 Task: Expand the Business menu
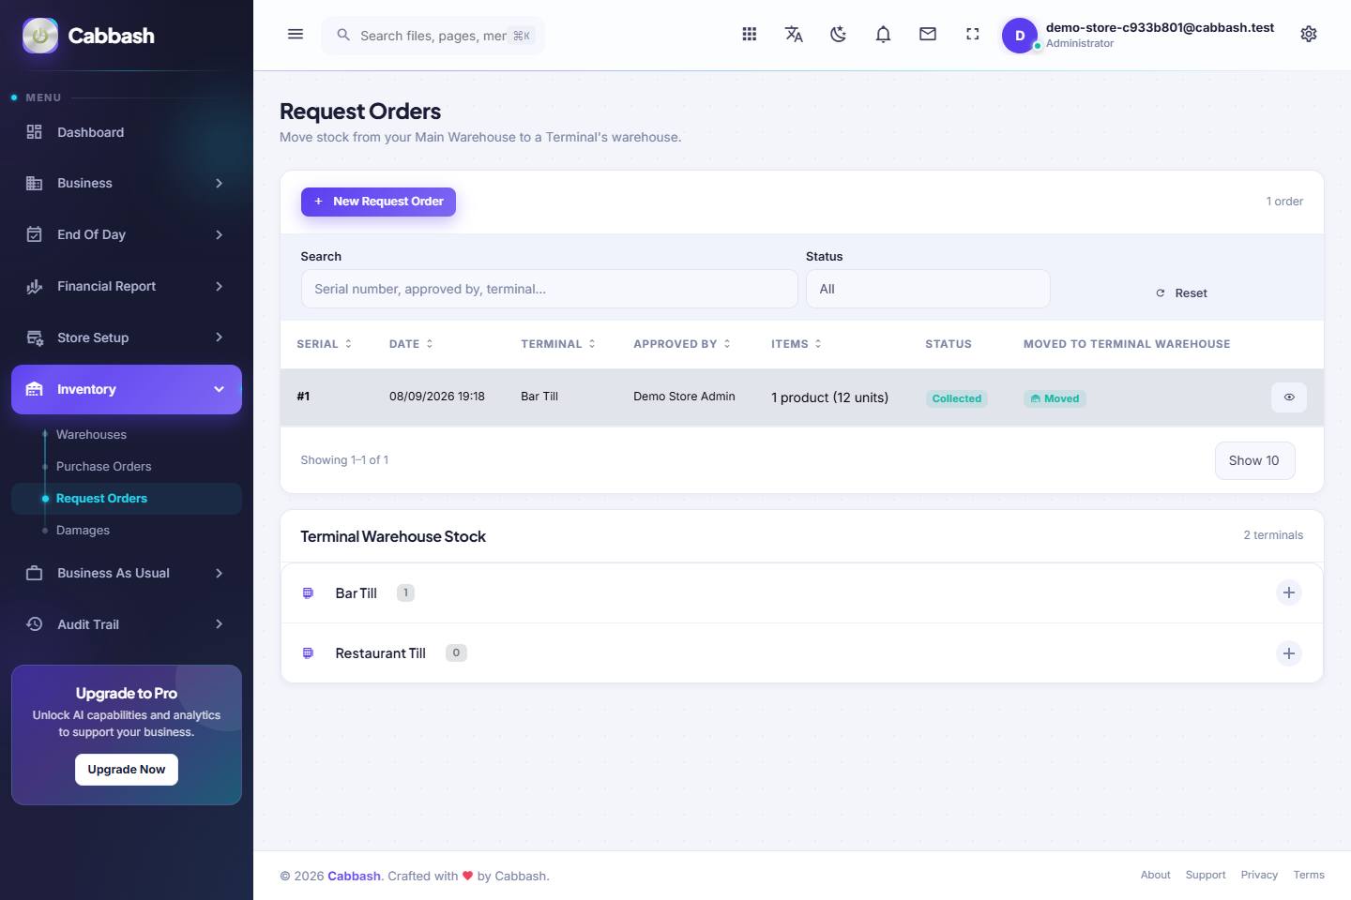pos(127,184)
